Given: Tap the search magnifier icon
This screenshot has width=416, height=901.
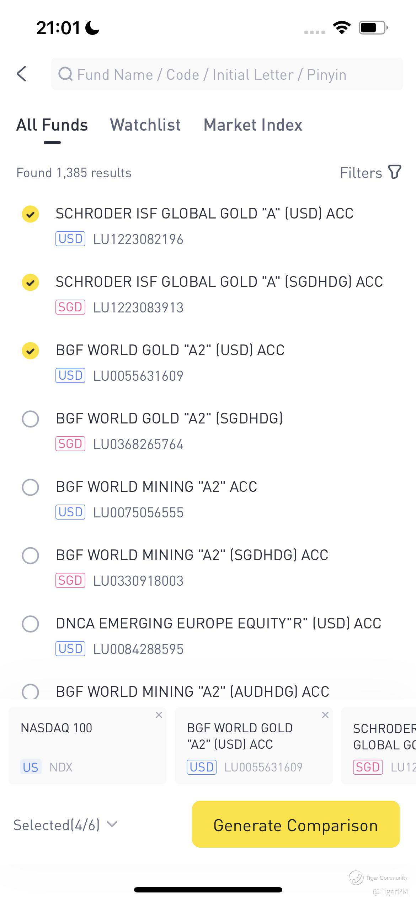Looking at the screenshot, I should (x=65, y=74).
